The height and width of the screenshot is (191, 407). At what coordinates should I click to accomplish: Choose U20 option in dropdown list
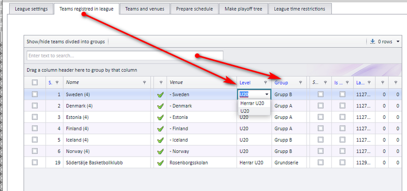254,111
